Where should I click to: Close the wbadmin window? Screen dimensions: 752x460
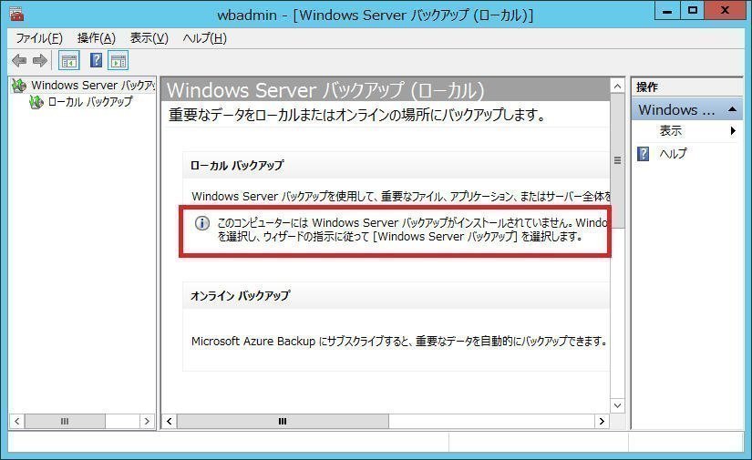[725, 10]
